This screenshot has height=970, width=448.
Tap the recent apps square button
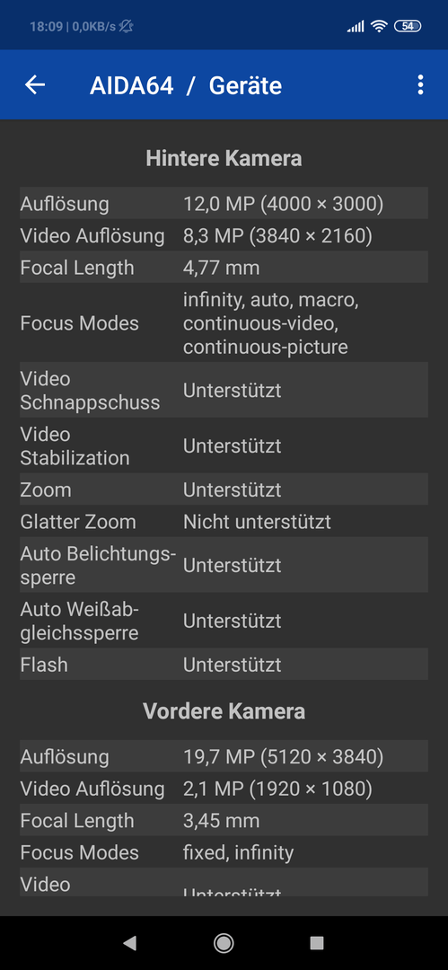(317, 943)
